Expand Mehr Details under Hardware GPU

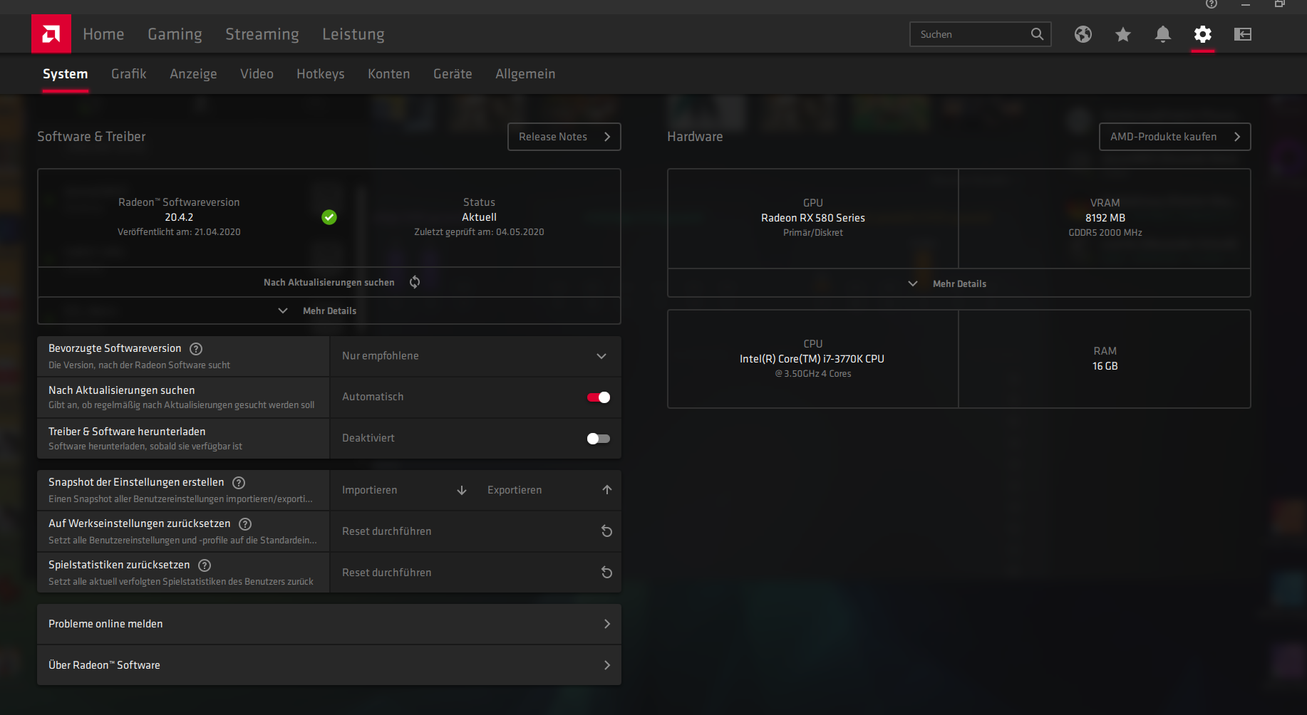[959, 283]
